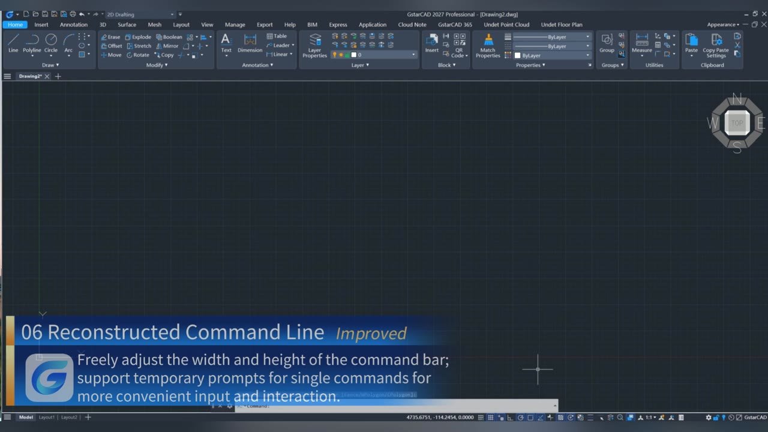Click the Insert block button
768x432 pixels.
pyautogui.click(x=432, y=43)
